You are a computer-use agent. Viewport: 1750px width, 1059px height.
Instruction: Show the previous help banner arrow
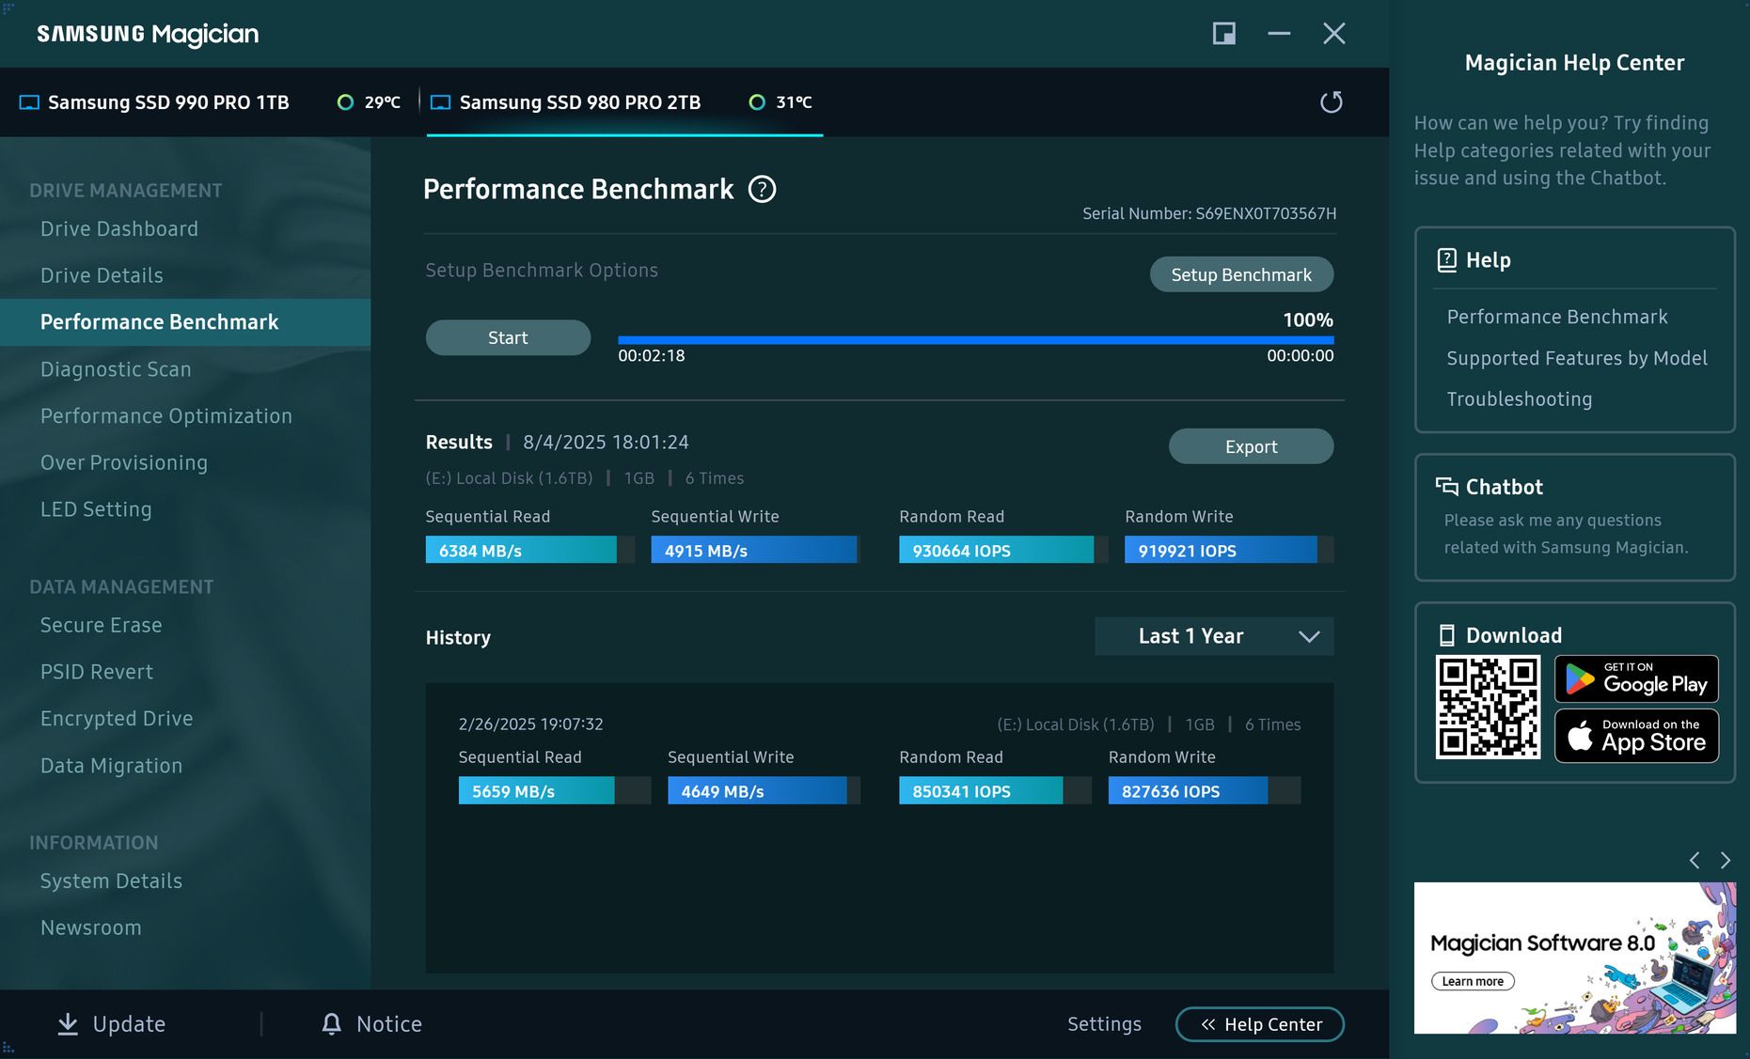pos(1695,860)
